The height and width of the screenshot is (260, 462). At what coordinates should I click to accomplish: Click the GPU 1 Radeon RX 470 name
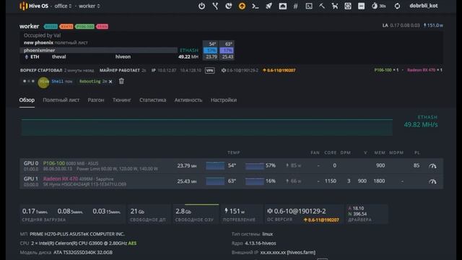coord(61,179)
